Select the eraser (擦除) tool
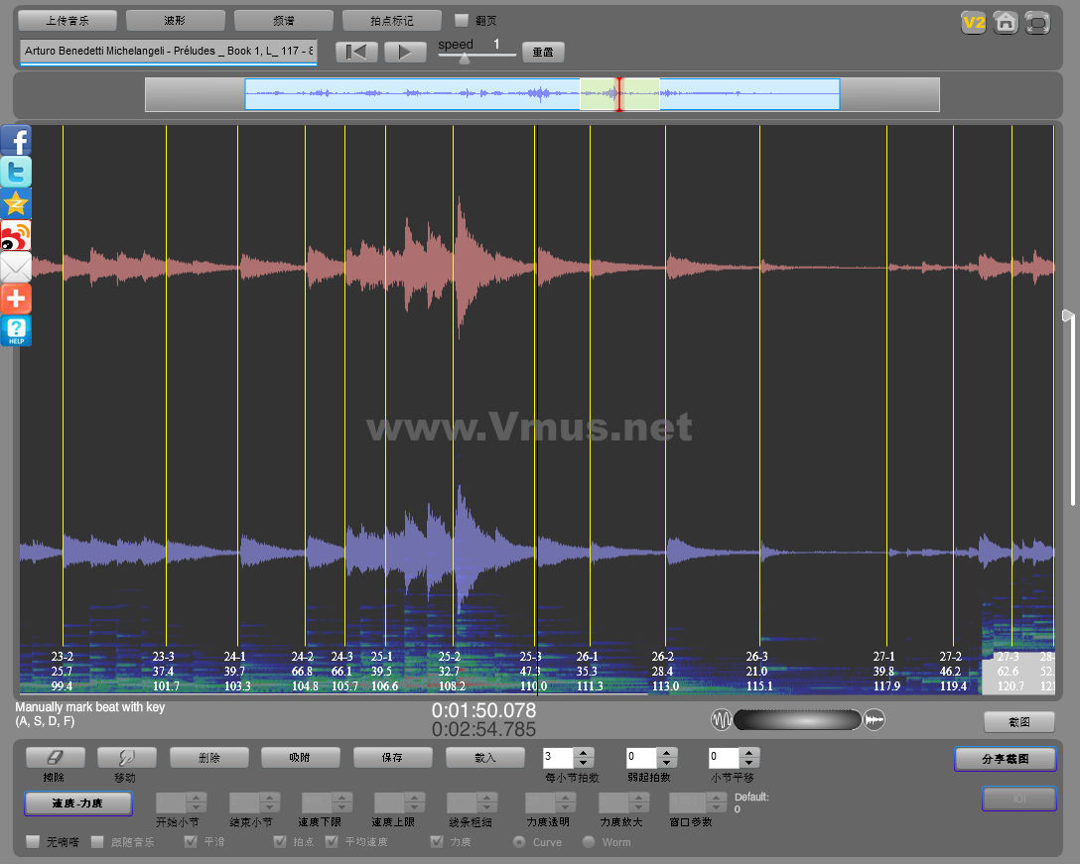 tap(55, 758)
